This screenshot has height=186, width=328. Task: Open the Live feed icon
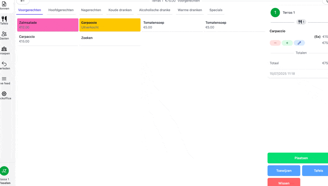4,79
